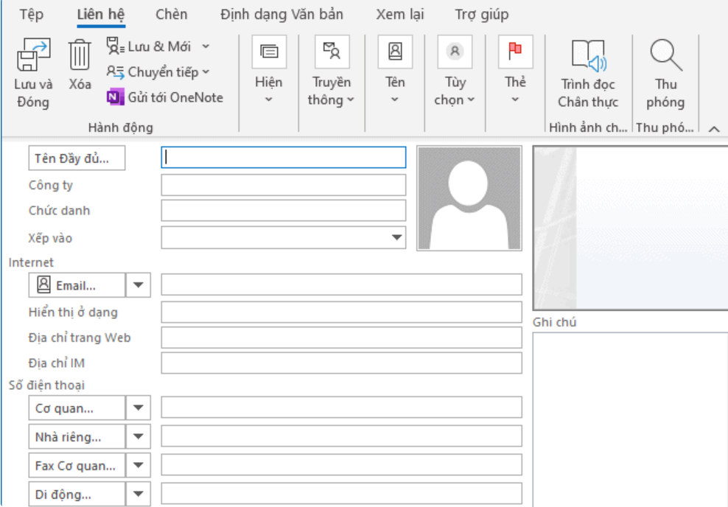Open the Truyền thông communicate icon
728x507 pixels.
pos(332,52)
